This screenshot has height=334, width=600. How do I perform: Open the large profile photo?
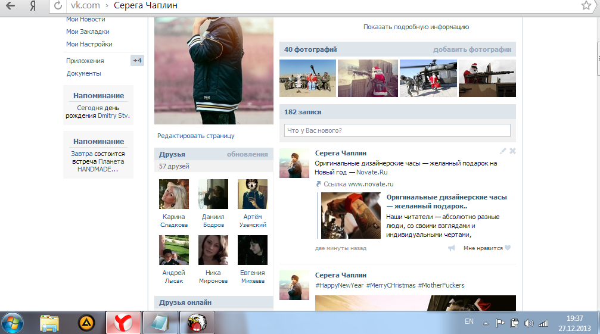[214, 71]
